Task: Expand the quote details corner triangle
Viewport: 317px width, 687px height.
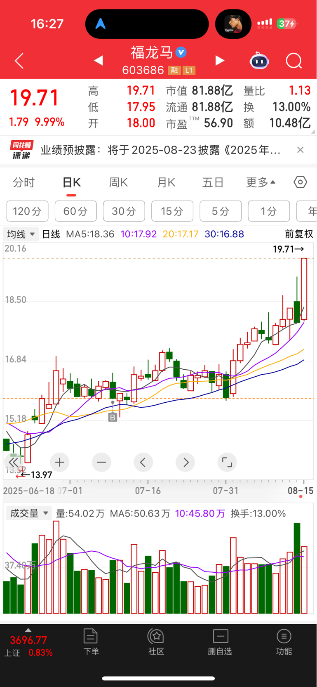Action: tap(313, 132)
